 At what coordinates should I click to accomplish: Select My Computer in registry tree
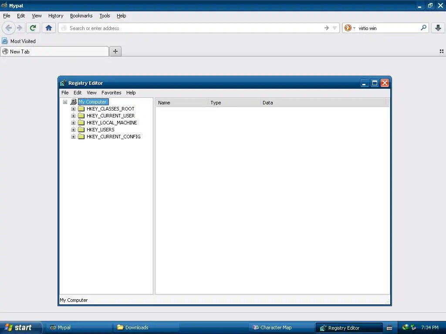[x=93, y=102]
